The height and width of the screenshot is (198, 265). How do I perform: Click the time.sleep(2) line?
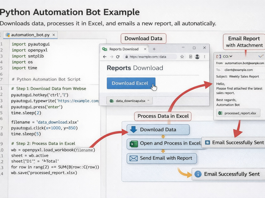[x=26, y=113]
